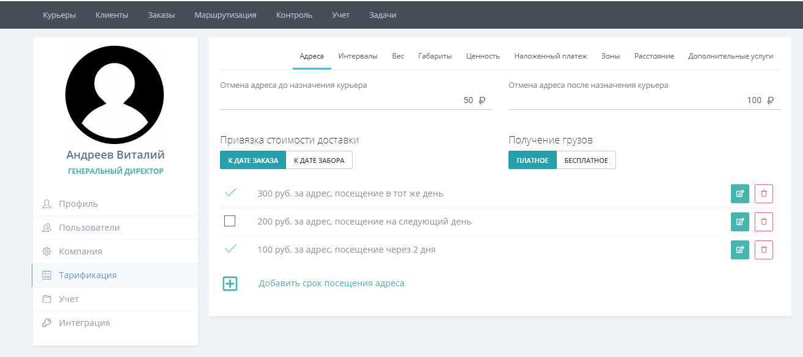
Task: Toggle checkmark for 300 руб. same-day tariff
Action: pos(230,193)
